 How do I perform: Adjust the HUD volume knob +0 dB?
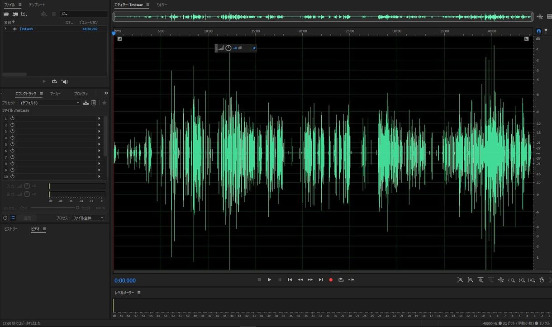(228, 48)
